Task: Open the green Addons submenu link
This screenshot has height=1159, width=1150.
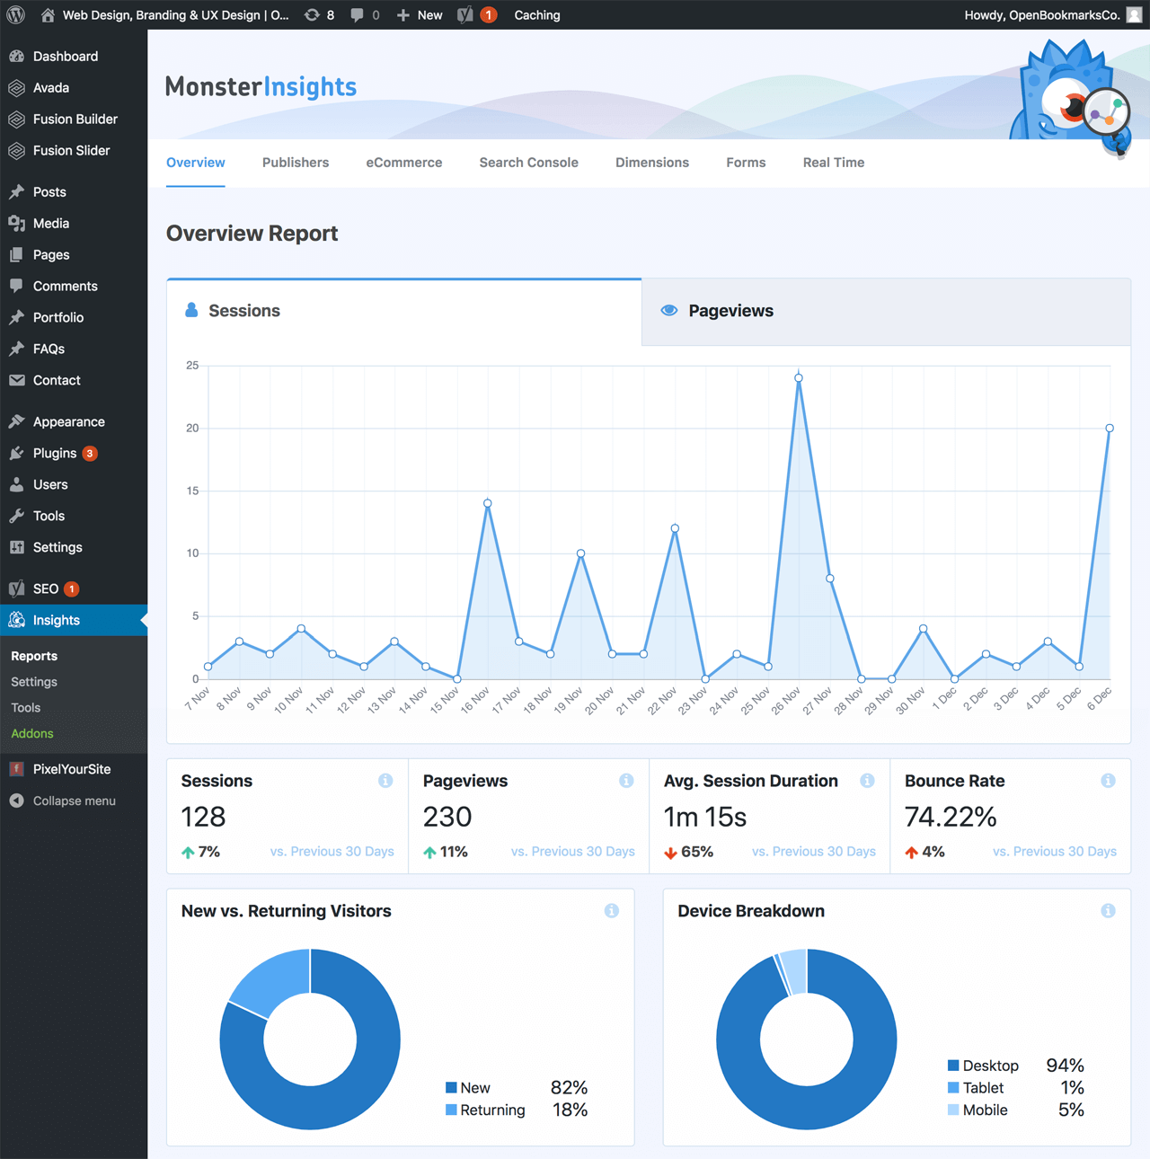Action: [x=32, y=734]
